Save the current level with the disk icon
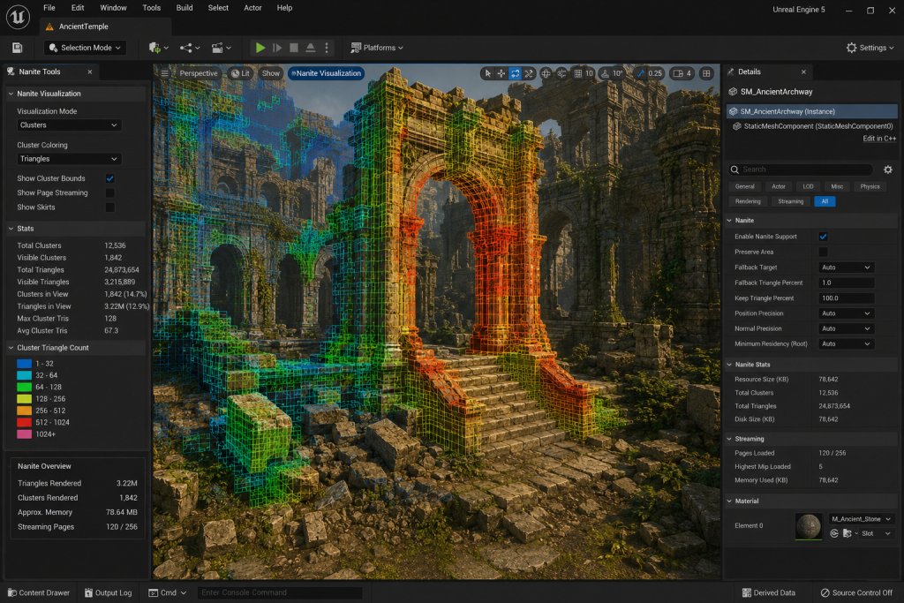This screenshot has height=603, width=904. click(x=18, y=48)
